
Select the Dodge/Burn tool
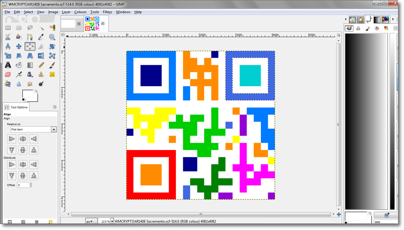pyautogui.click(x=41, y=84)
